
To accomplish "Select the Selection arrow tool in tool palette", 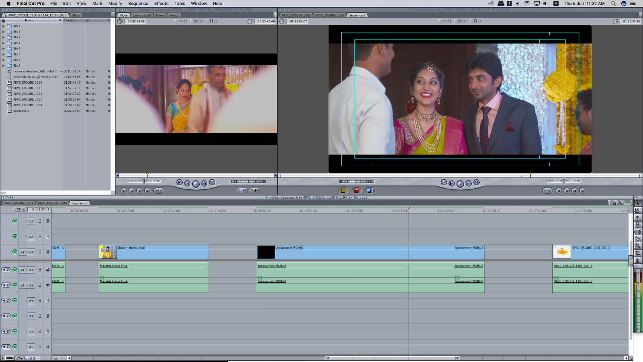I will (x=638, y=204).
